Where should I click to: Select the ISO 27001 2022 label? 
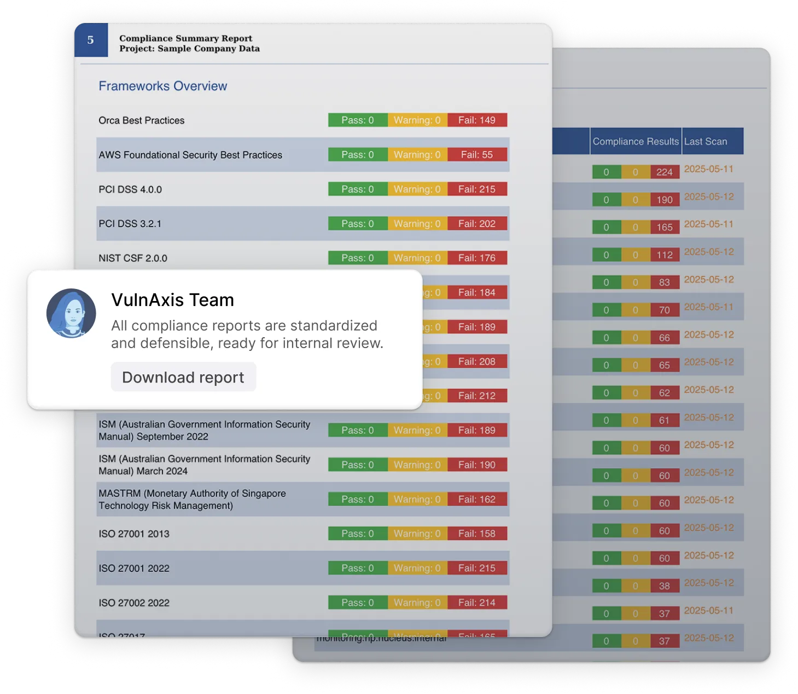tap(134, 568)
